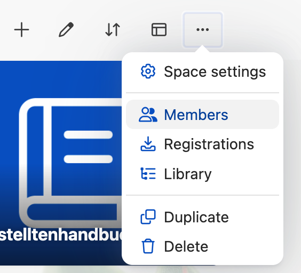This screenshot has width=301, height=273.
Task: Open sort order with the arrows icon
Action: tap(113, 30)
